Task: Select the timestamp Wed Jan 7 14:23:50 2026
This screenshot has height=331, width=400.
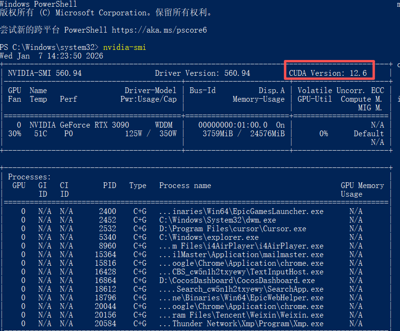Action: [x=51, y=56]
